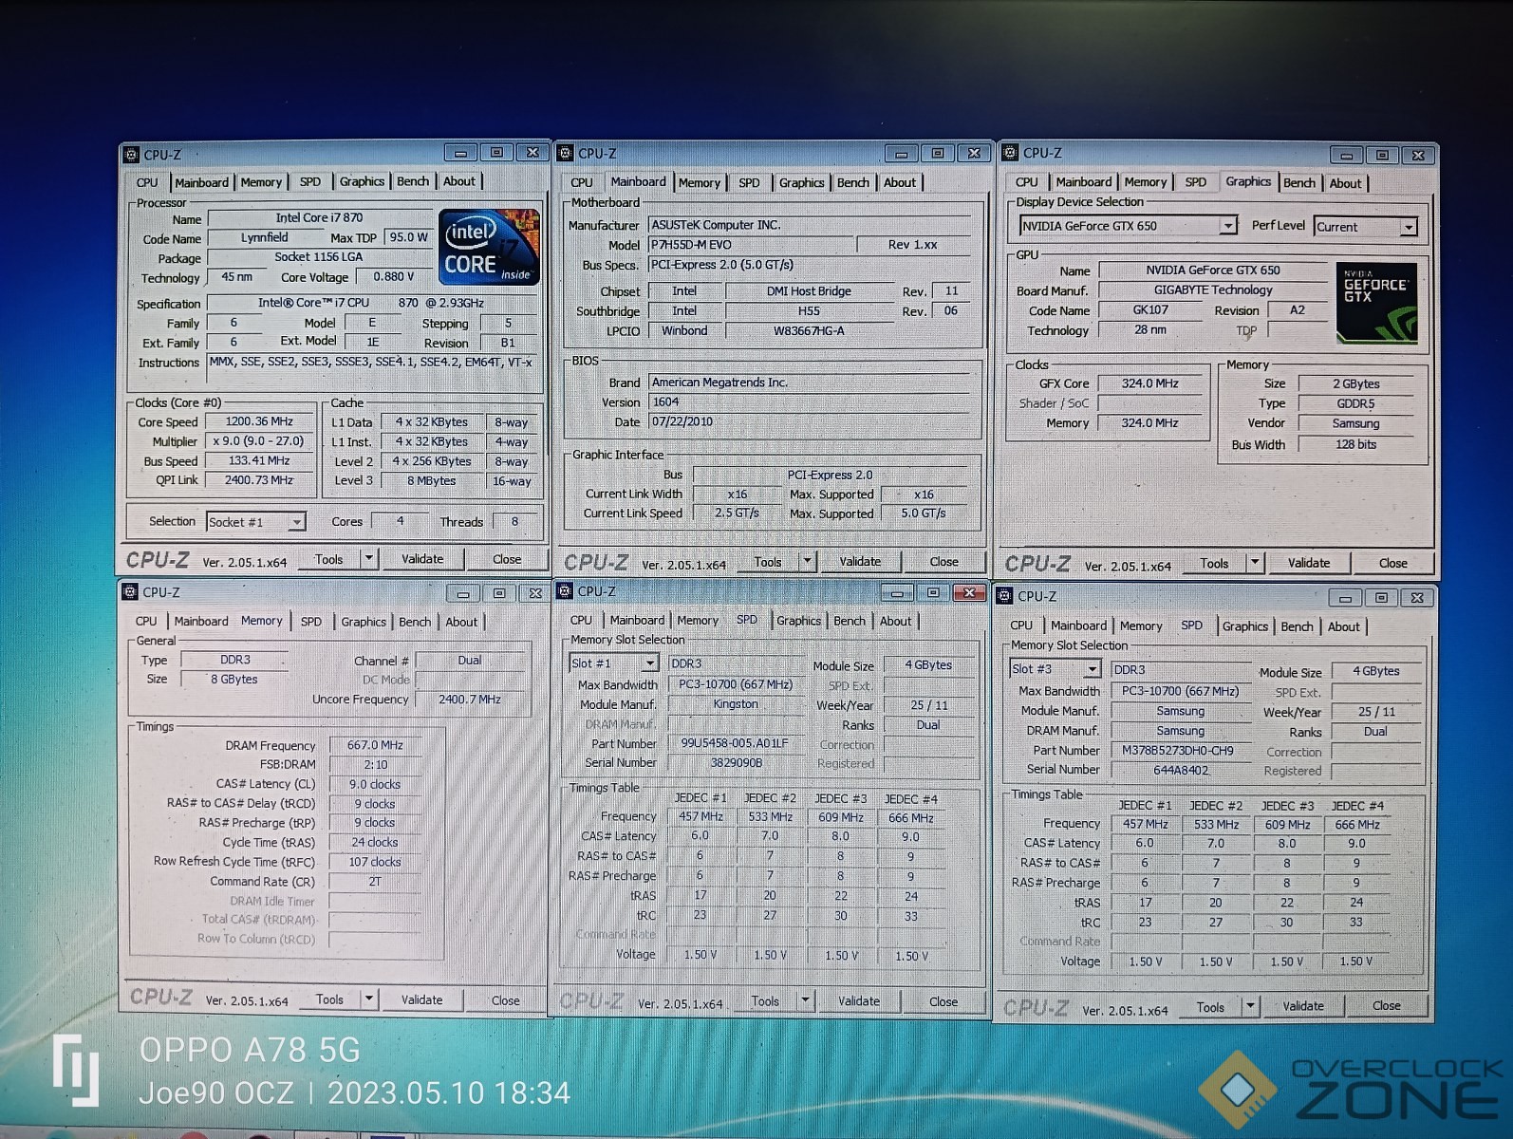Click the Intel Core i7 logo badge
Viewport: 1513px width, 1139px height.
point(489,247)
